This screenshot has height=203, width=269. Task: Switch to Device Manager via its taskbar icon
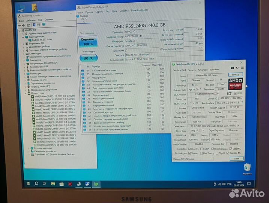79,184
